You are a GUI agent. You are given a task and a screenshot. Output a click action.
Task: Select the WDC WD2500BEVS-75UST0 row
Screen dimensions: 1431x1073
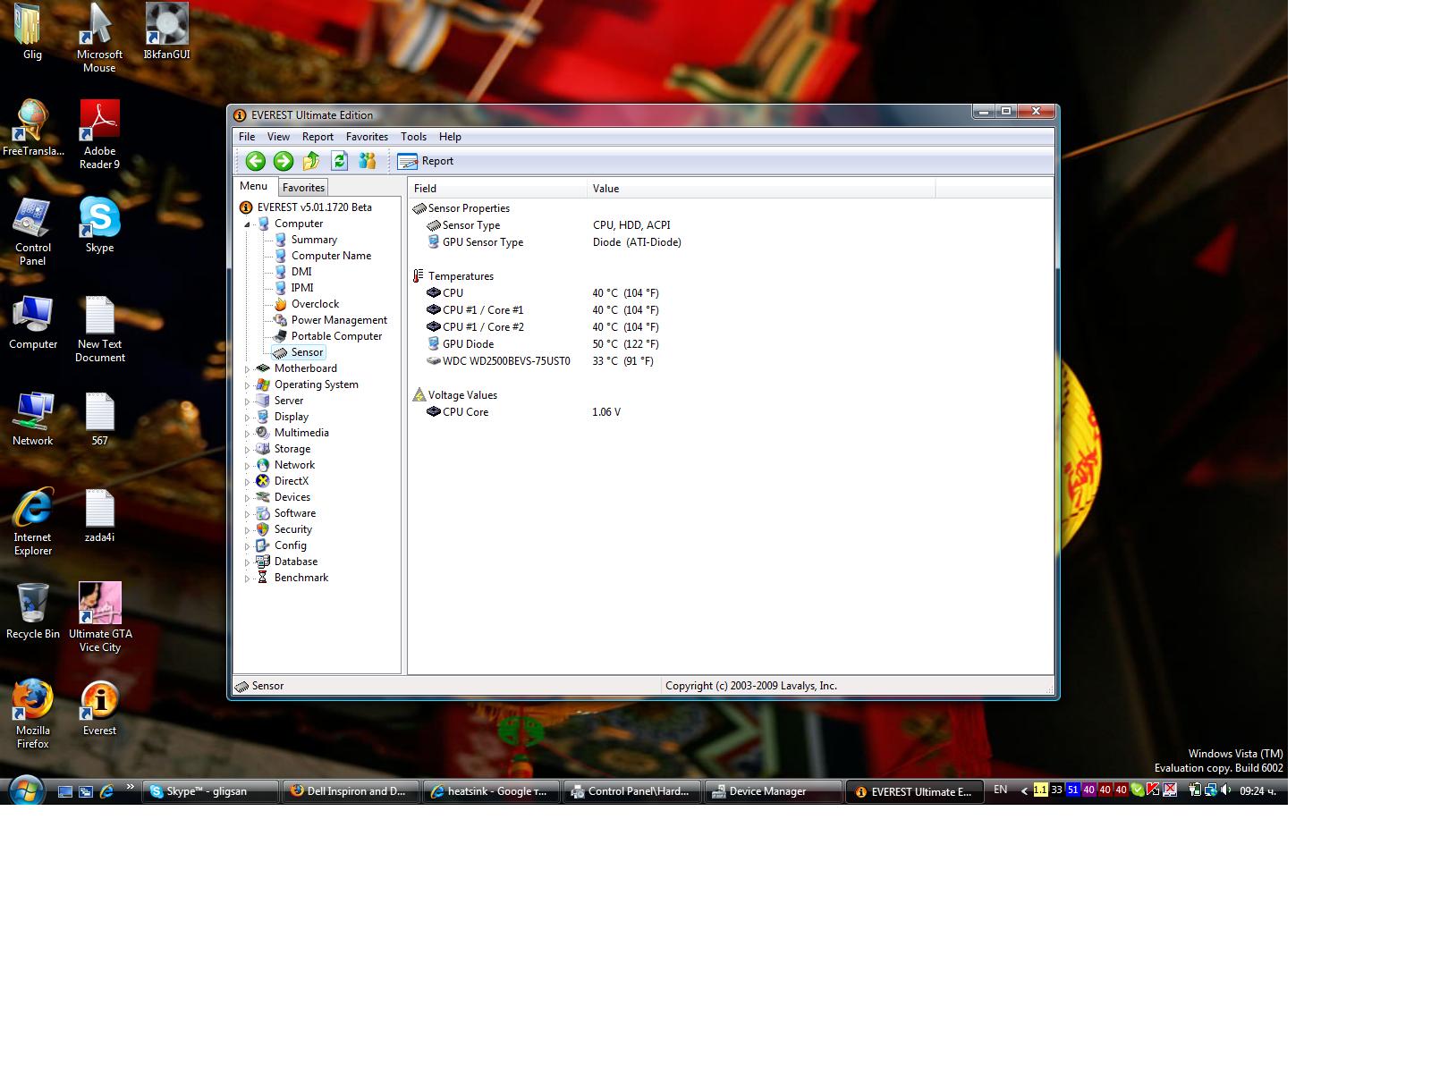pyautogui.click(x=731, y=361)
